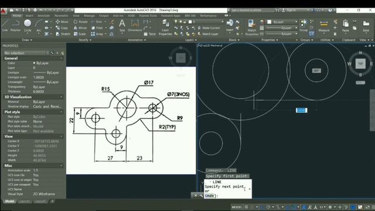The height and width of the screenshot is (211, 375).
Task: Select the Circle tool
Action: tap(28, 25)
